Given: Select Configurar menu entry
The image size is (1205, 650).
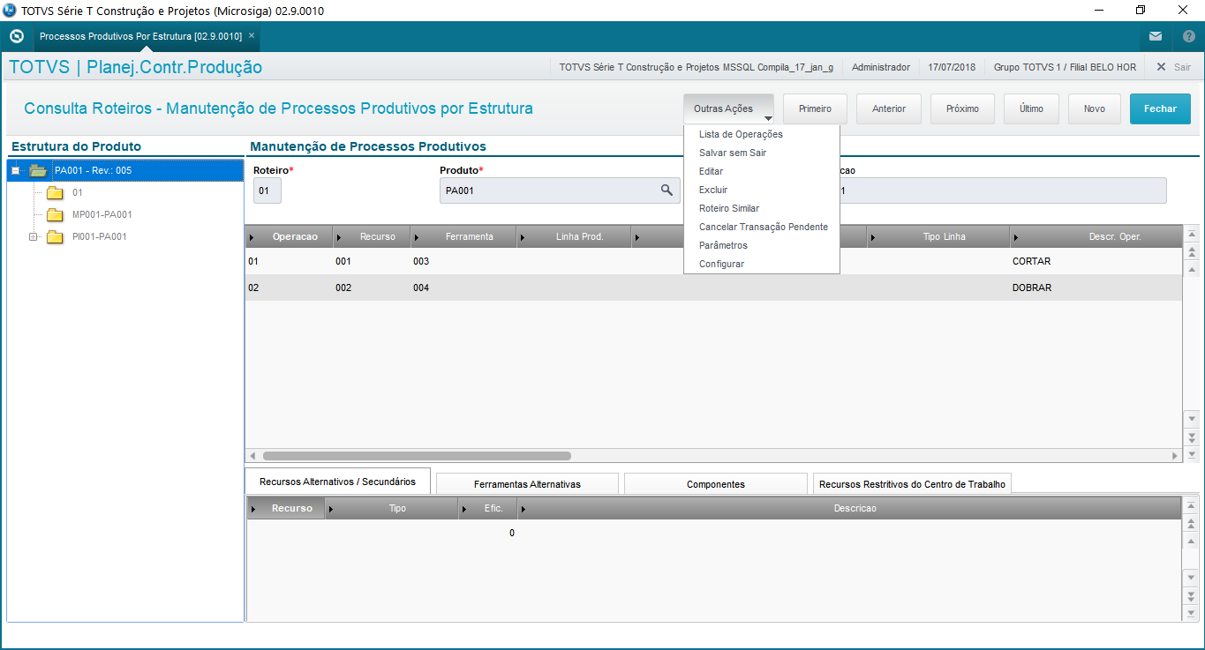Looking at the screenshot, I should coord(722,264).
